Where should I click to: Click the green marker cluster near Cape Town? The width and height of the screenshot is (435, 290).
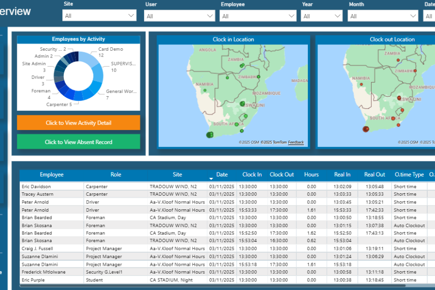[210, 135]
